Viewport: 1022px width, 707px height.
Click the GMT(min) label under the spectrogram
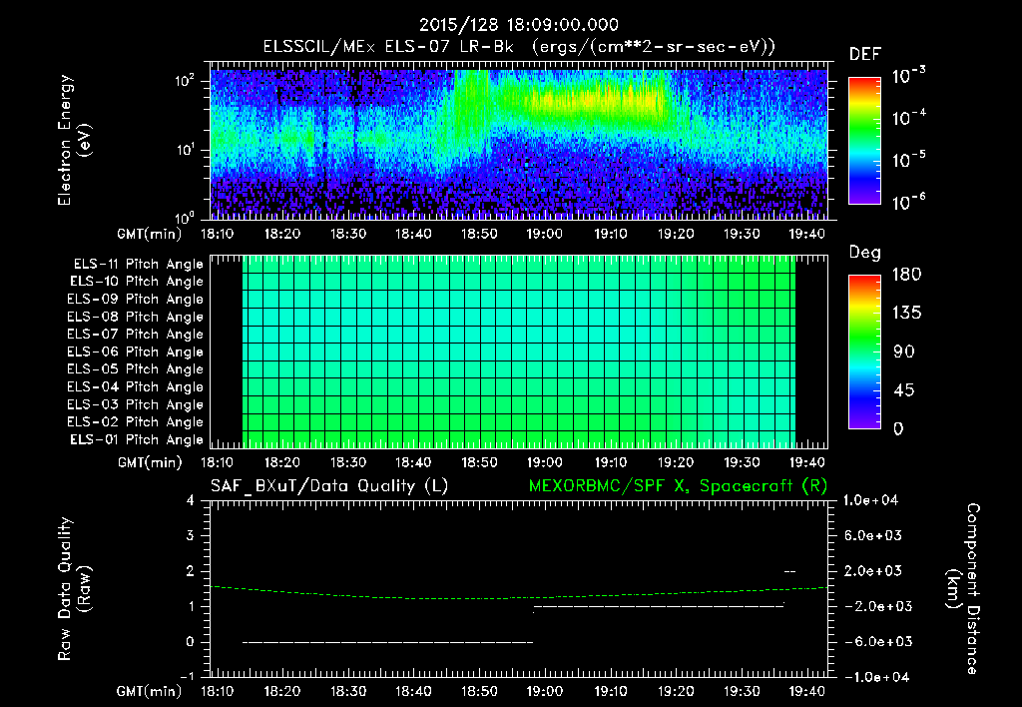point(150,234)
